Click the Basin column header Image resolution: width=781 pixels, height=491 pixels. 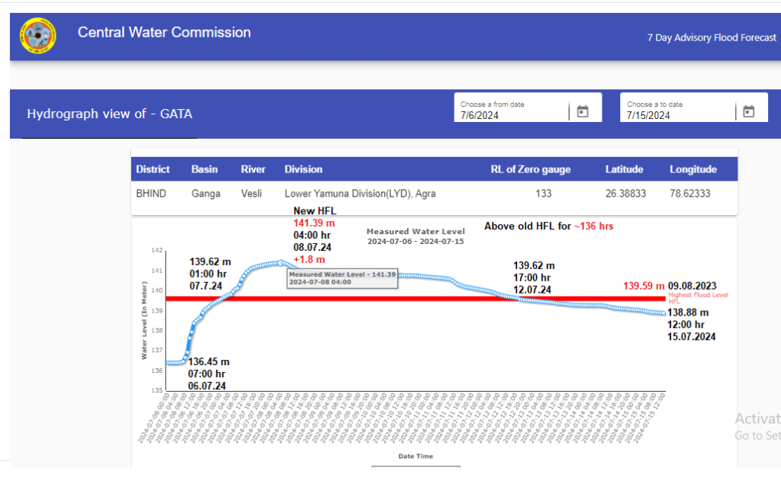coord(204,169)
